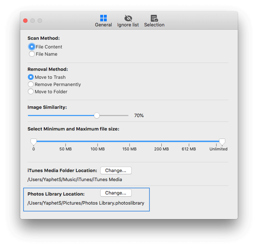Click the maximum file size handle at Unlimited
This screenshot has height=248, width=258.
[x=222, y=142]
